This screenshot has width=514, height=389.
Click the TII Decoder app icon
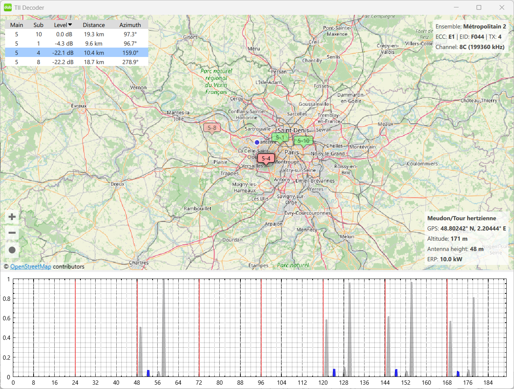click(x=8, y=7)
